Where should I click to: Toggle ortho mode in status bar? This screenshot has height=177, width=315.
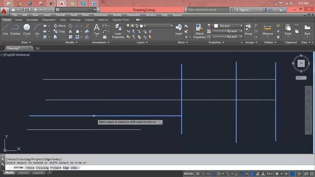213,174
